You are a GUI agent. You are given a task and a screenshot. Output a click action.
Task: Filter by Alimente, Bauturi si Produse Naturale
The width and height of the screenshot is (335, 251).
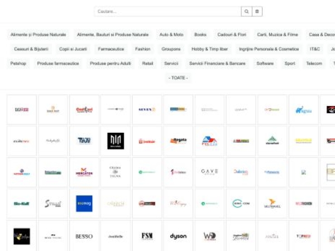[113, 35]
